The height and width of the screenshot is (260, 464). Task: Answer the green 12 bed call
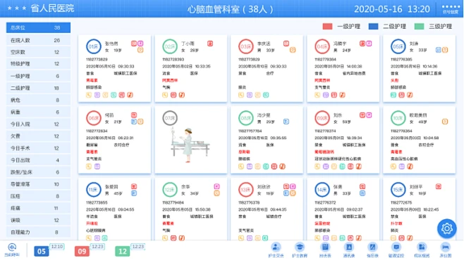point(123,251)
